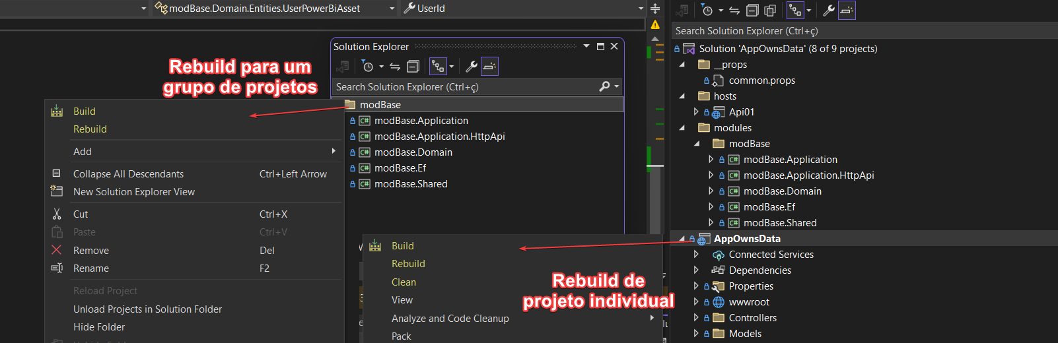Select modBase.Ef in floating Solution Explorer
Viewport: 1058px width, 343px height.
pyautogui.click(x=400, y=168)
